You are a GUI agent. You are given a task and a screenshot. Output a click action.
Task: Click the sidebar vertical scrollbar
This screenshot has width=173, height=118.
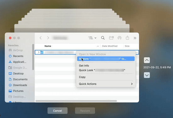click(x=33, y=57)
